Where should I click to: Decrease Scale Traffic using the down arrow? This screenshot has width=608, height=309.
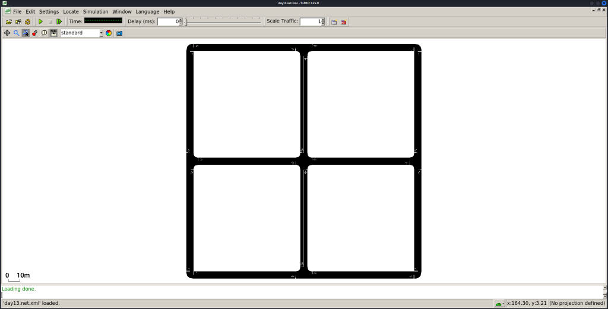tap(324, 24)
